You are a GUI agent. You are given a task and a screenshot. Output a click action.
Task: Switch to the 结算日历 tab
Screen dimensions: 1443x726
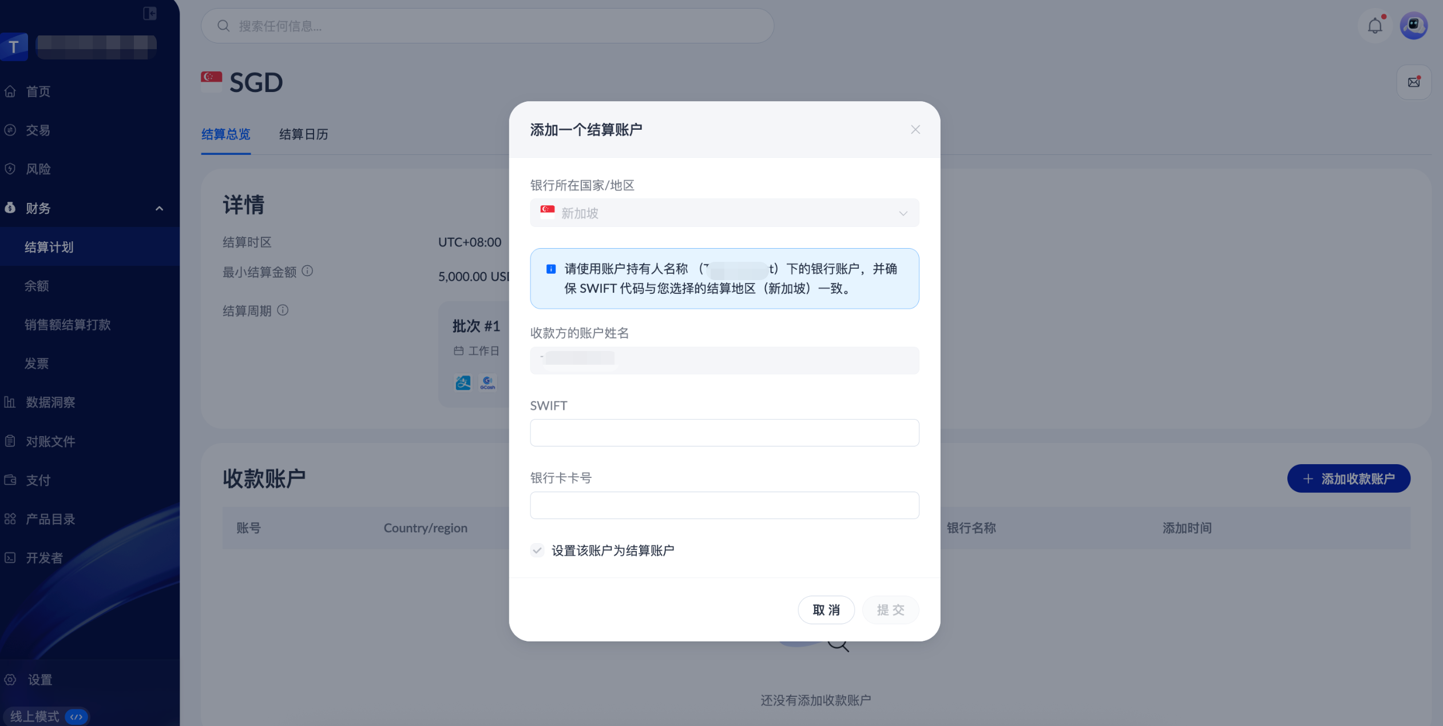click(x=304, y=134)
